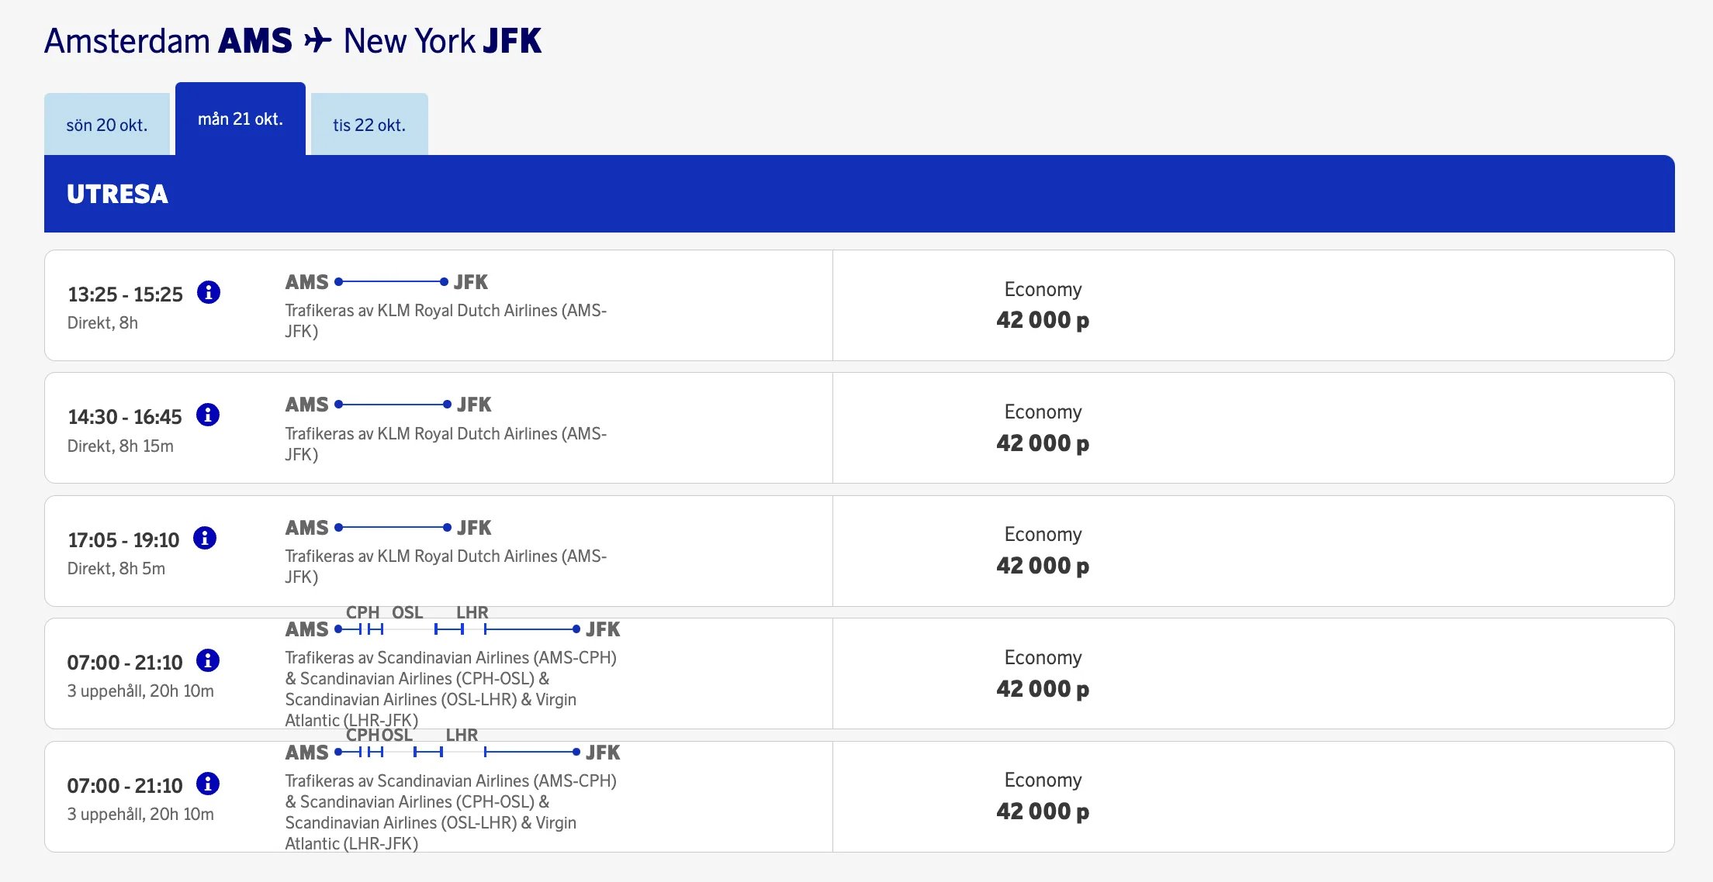Click the 17:05 - 19:10 departure time
The width and height of the screenshot is (1713, 882).
pyautogui.click(x=123, y=540)
